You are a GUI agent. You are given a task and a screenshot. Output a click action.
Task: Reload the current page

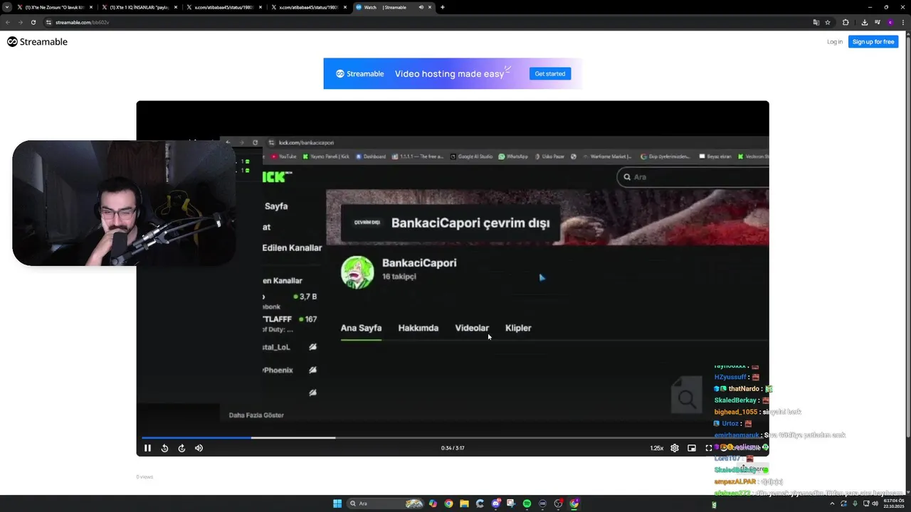pyautogui.click(x=33, y=22)
